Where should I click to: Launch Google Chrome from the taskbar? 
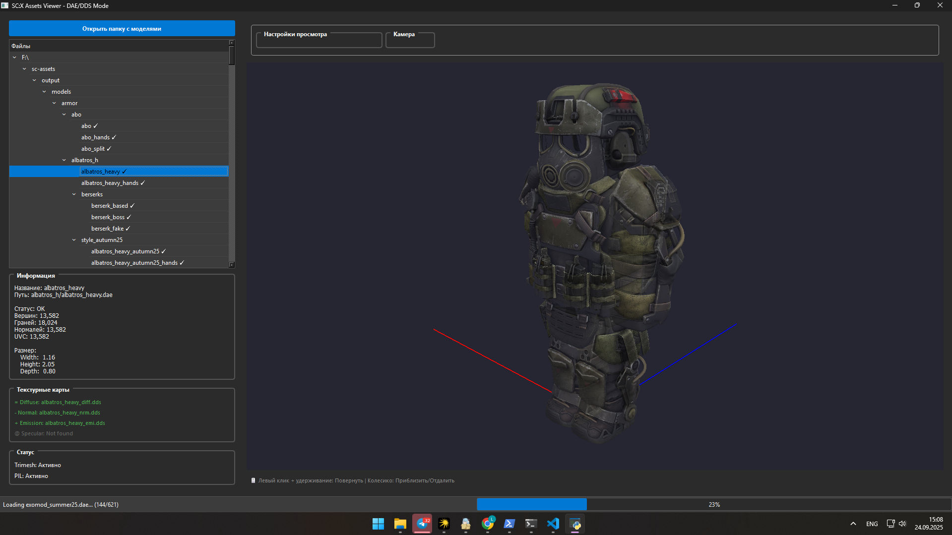[488, 524]
